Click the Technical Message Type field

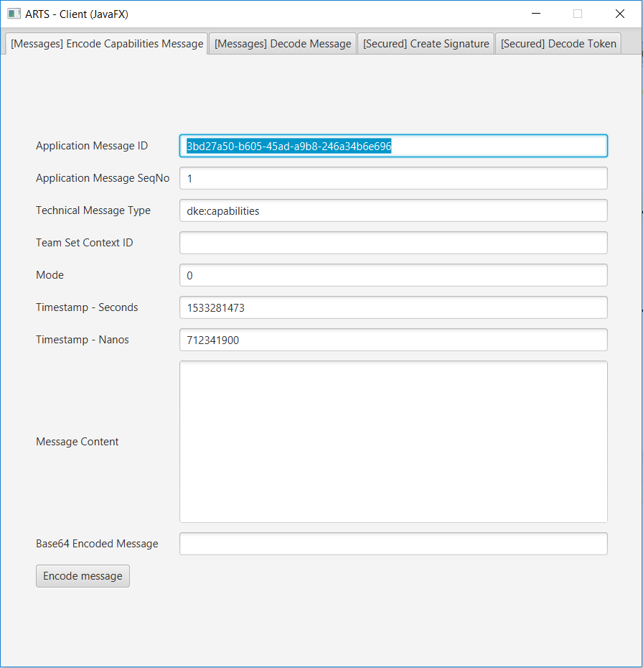[x=393, y=210]
